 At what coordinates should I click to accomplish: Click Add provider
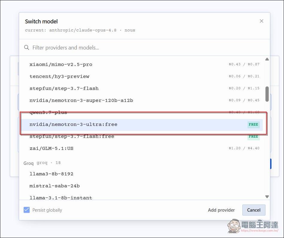(221, 210)
